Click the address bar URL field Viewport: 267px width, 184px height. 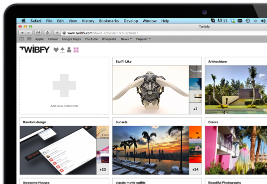pyautogui.click(x=164, y=33)
